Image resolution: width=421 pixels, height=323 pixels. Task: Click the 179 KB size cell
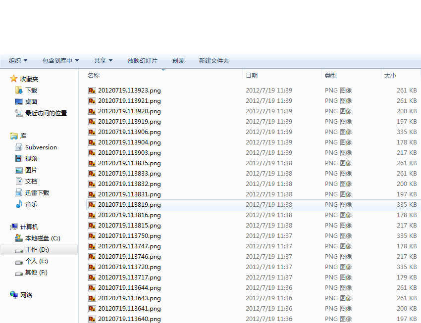coord(407,277)
